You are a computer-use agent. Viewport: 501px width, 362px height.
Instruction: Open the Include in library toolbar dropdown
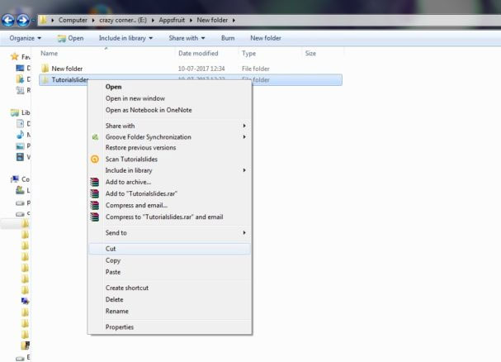(128, 38)
